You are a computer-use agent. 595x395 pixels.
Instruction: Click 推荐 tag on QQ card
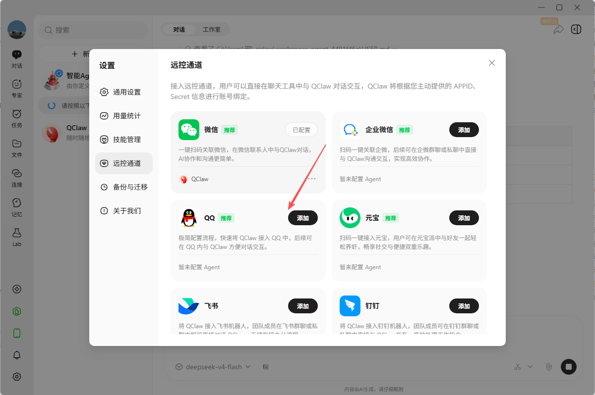(x=226, y=218)
